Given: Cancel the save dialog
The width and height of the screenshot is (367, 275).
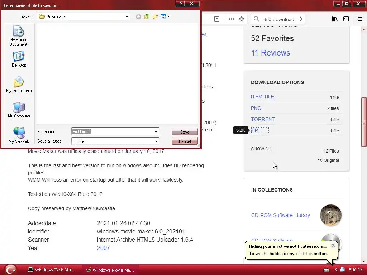Looking at the screenshot, I should (185, 141).
